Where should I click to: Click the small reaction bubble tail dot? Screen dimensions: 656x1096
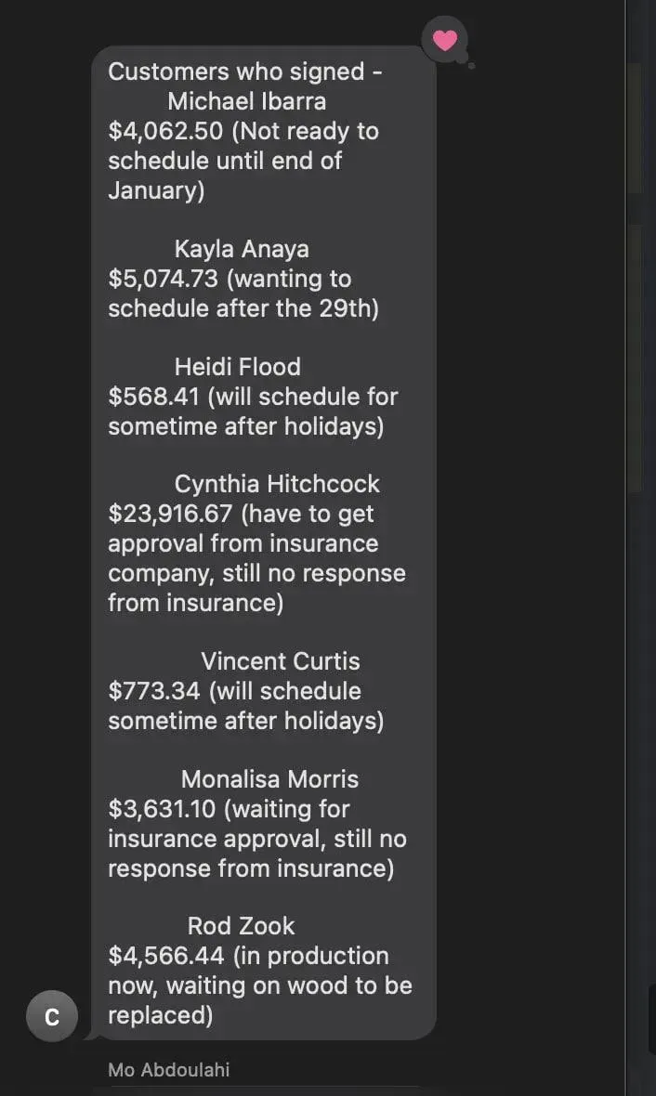click(471, 66)
